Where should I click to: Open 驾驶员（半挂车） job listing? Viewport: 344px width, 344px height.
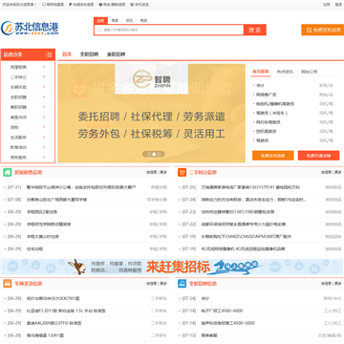[271, 113]
